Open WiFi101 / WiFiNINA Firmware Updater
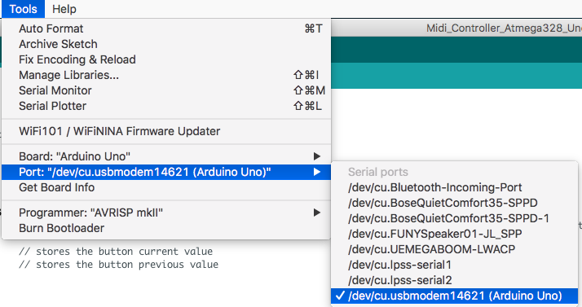The width and height of the screenshot is (582, 307). (x=166, y=131)
